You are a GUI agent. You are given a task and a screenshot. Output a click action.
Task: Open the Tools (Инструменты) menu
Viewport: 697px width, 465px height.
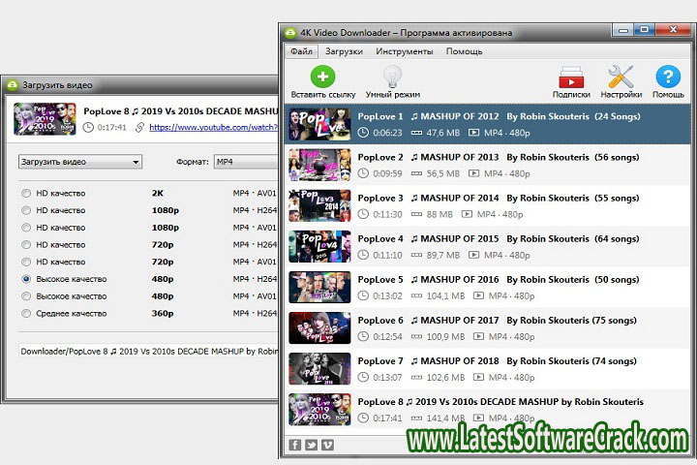(404, 51)
